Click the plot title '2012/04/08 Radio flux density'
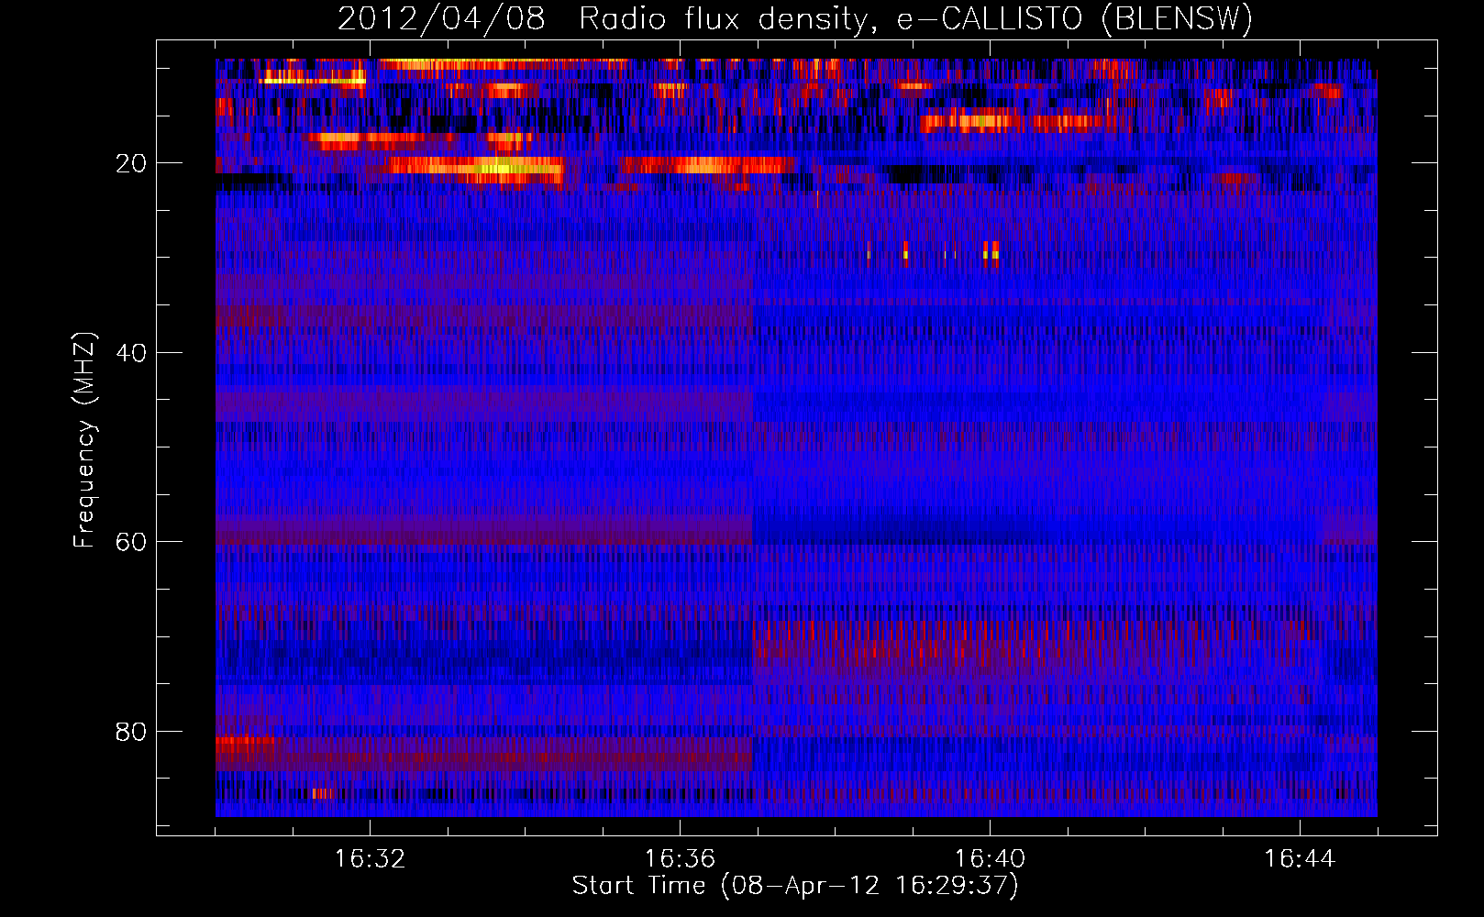The height and width of the screenshot is (917, 1484). [x=794, y=18]
